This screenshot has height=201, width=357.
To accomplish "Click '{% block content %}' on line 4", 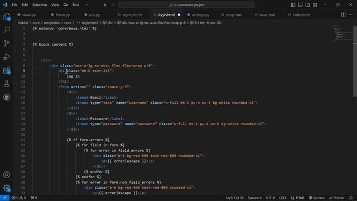I will click(x=53, y=45).
